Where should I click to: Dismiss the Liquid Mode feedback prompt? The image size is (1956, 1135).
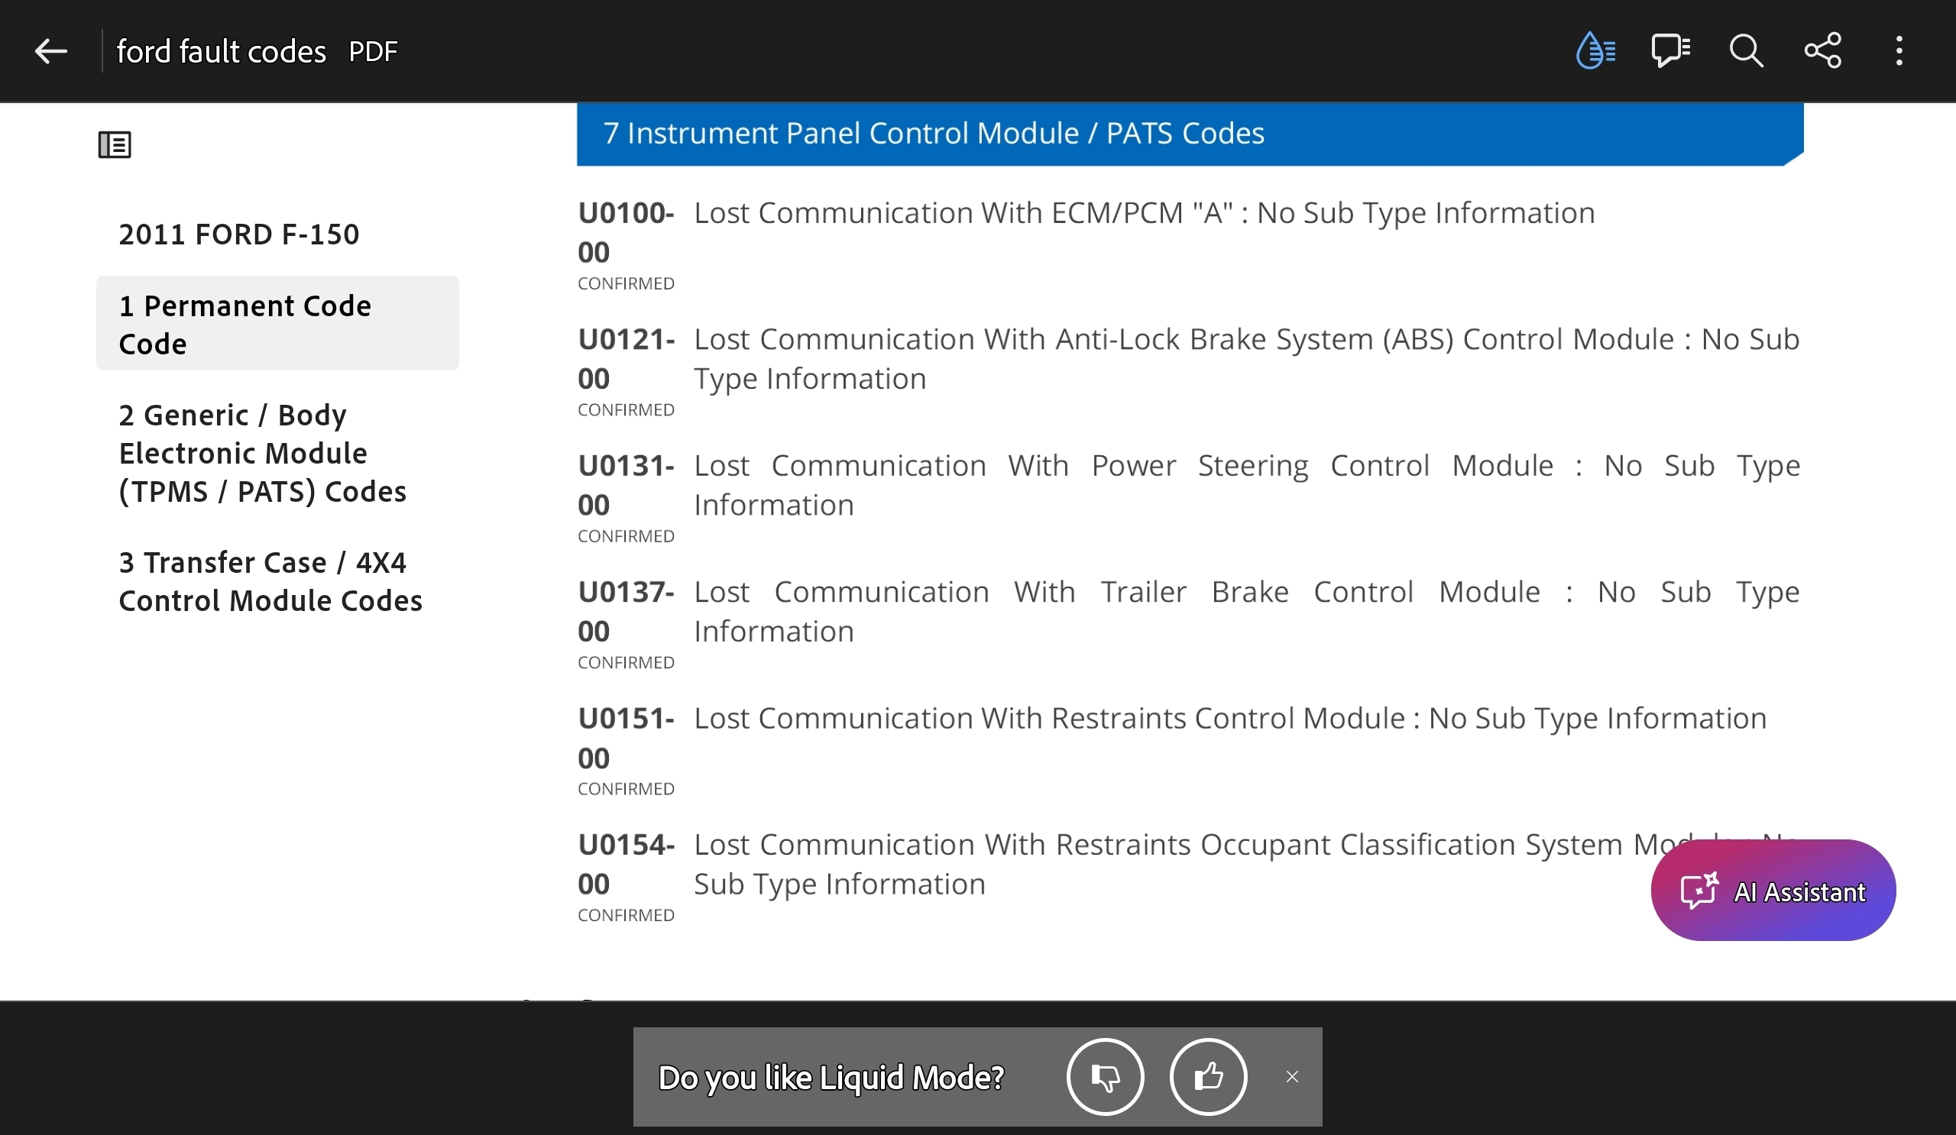click(1292, 1077)
